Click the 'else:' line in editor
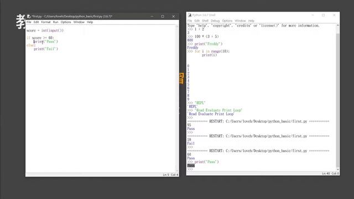Image resolution: width=354 pixels, height=199 pixels. pos(31,45)
